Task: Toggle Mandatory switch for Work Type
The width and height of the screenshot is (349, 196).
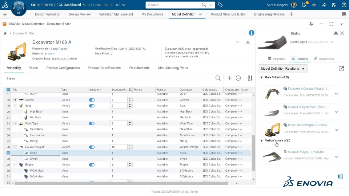Action: 92,123
